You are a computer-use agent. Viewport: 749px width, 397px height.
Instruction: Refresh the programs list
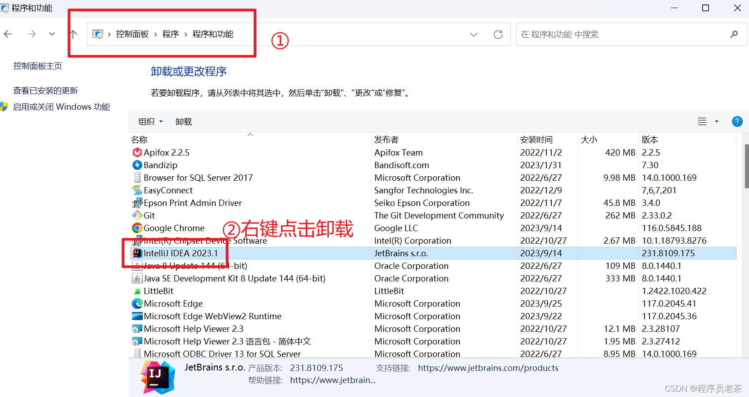tap(498, 35)
